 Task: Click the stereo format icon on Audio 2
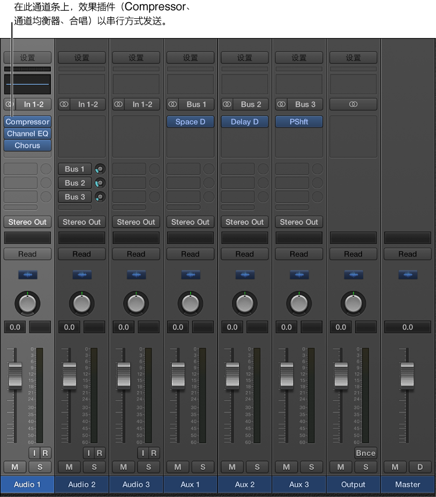click(x=64, y=104)
